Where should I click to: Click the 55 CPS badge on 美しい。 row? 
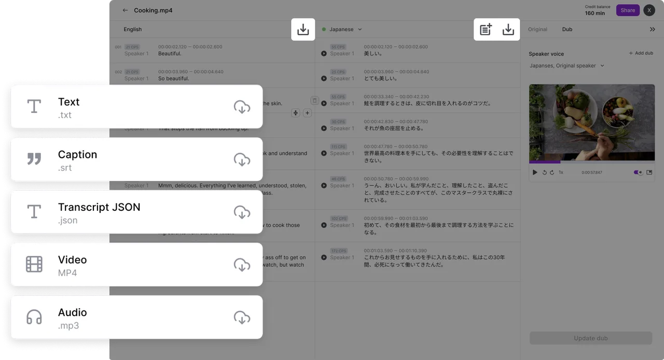(338, 47)
